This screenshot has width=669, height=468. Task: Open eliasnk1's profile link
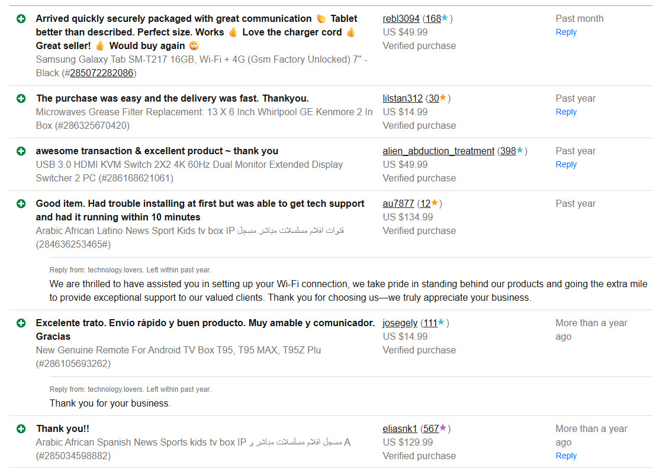pos(400,429)
